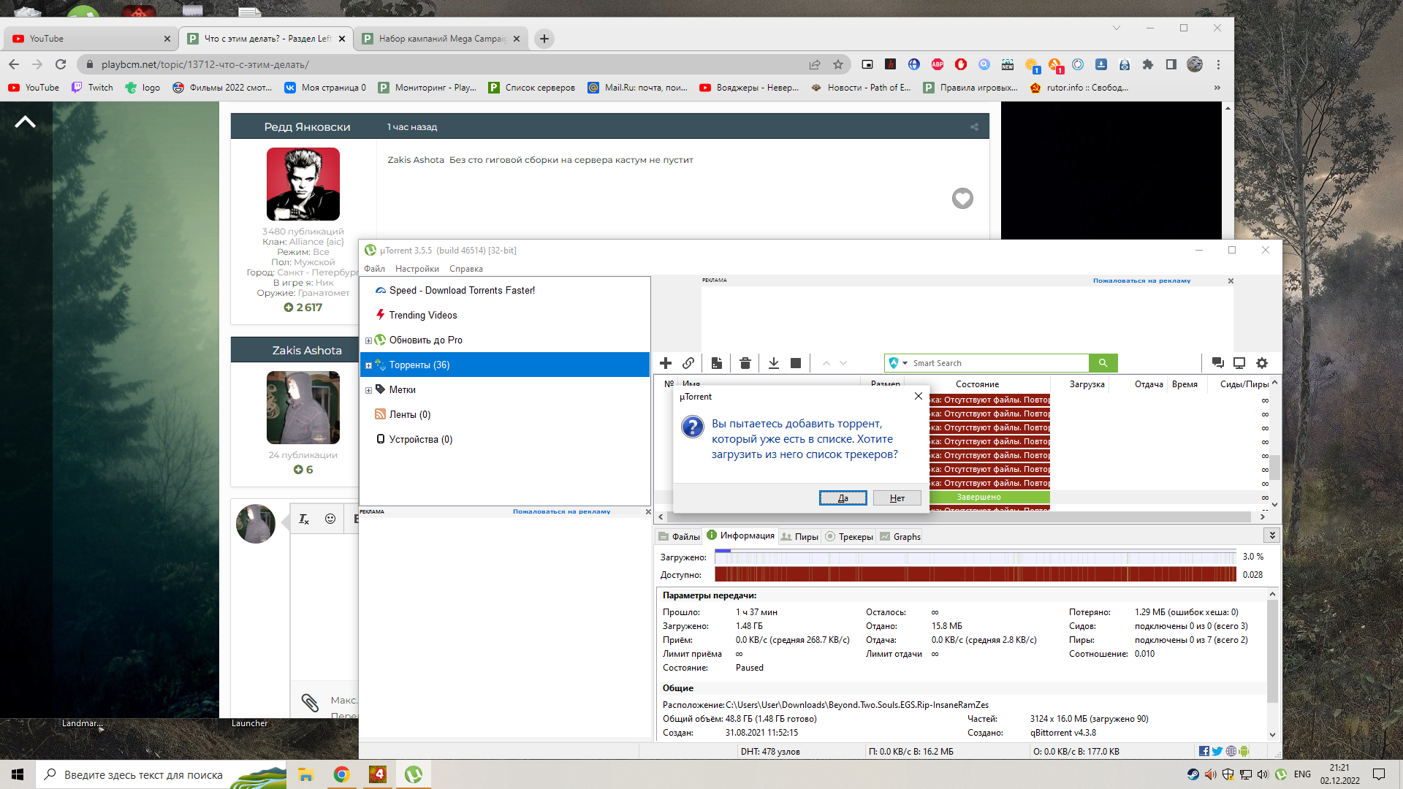Click the add torrent from URL link icon
The image size is (1403, 789).
pos(688,363)
